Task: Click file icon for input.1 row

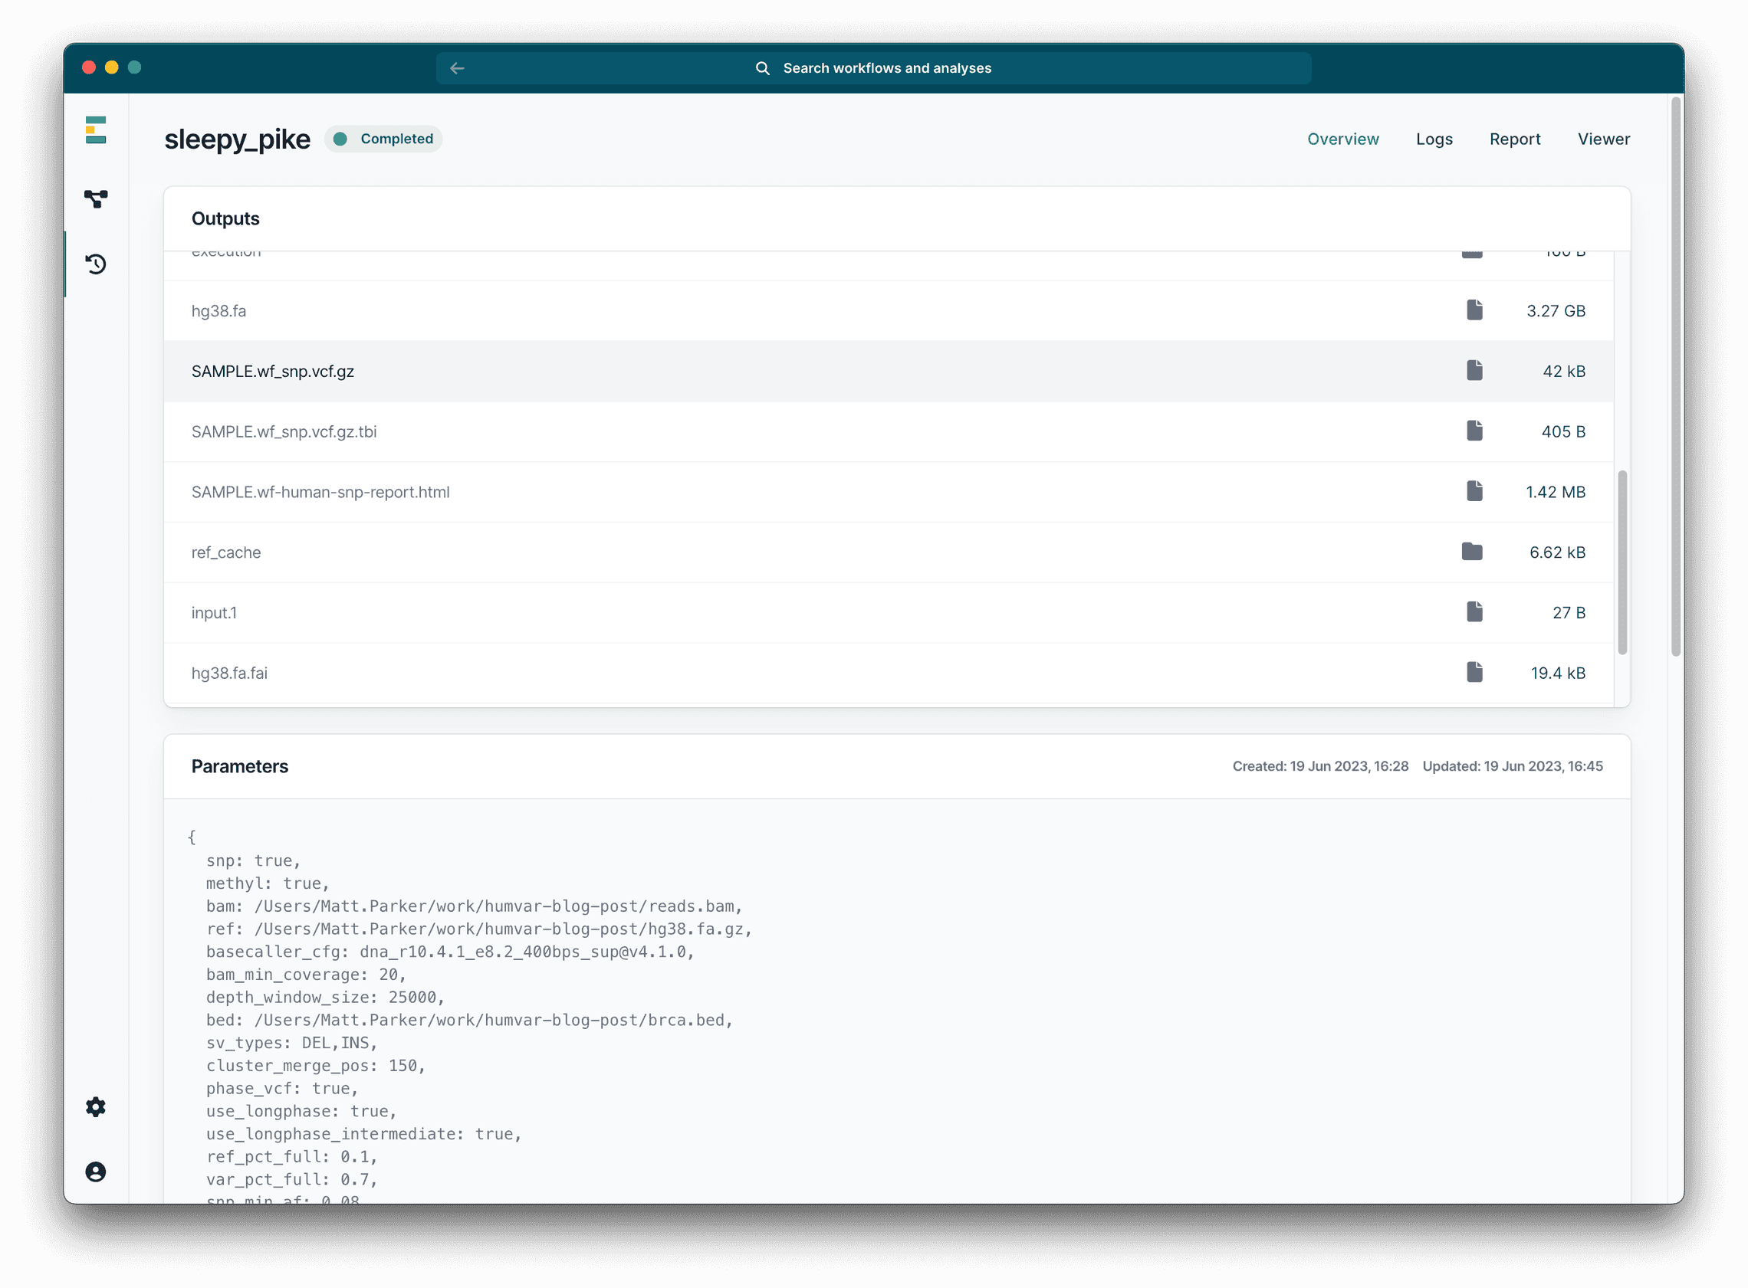Action: coord(1474,612)
